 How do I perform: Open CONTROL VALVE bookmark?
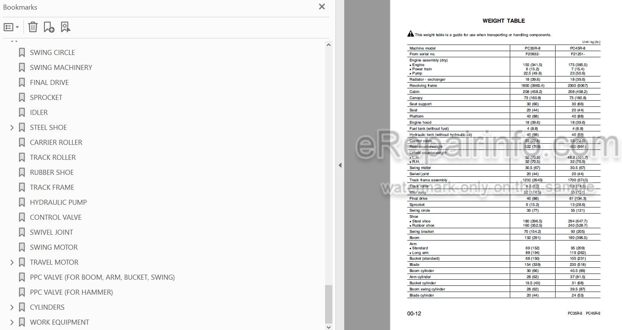pyautogui.click(x=56, y=217)
